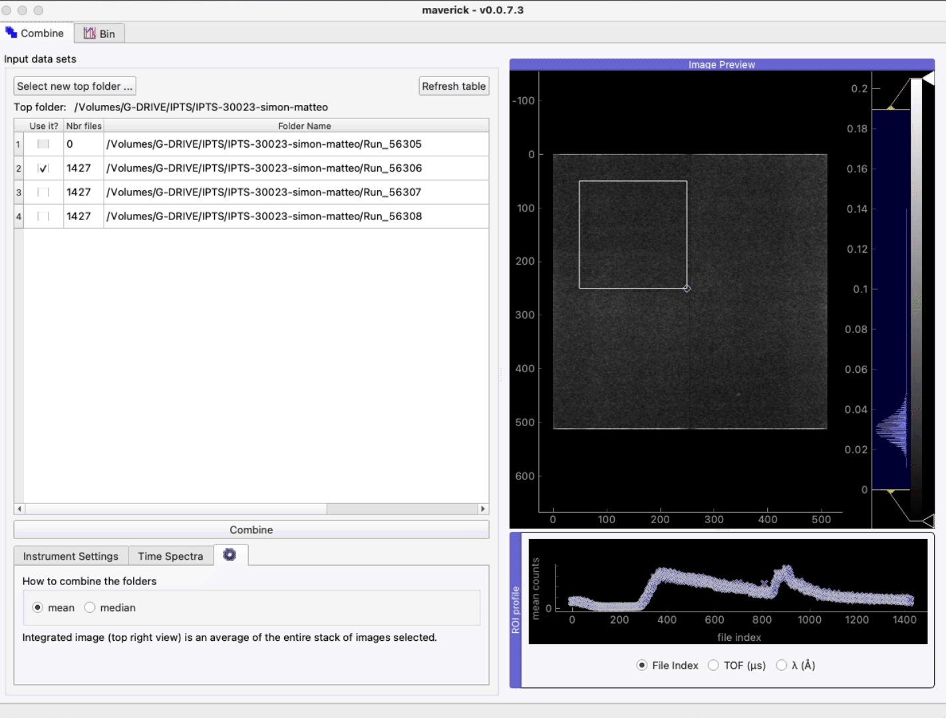Click the ROI corner resize handle
This screenshot has height=718, width=946.
tap(687, 289)
